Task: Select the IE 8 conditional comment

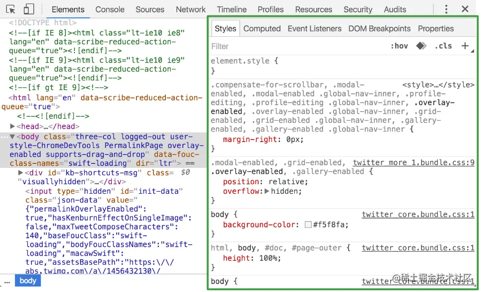Action: [x=97, y=42]
